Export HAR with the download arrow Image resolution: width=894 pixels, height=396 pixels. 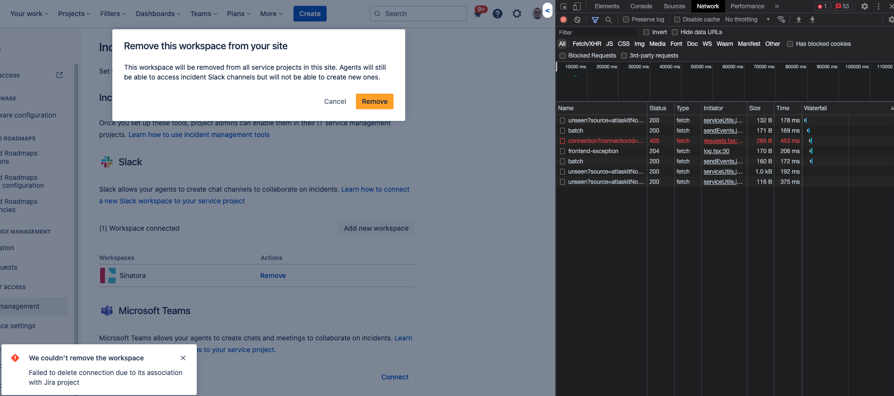tap(812, 20)
